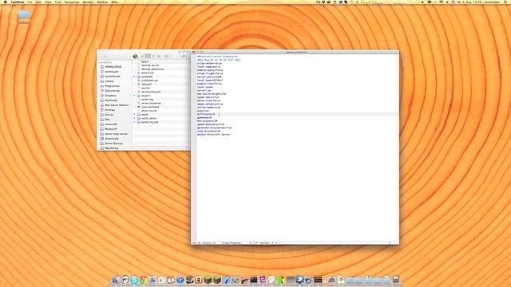Click the online-mode=true line in the editor
This screenshot has width=511, height=287.
tap(208, 108)
